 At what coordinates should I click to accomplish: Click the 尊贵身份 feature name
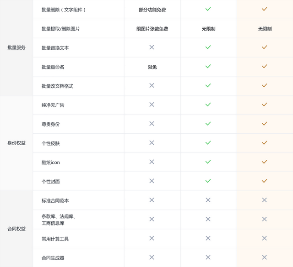[x=51, y=124]
